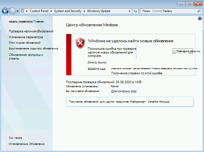This screenshot has width=204, height=152.
Task: Click error code 80244019 text
Action: [x=96, y=69]
